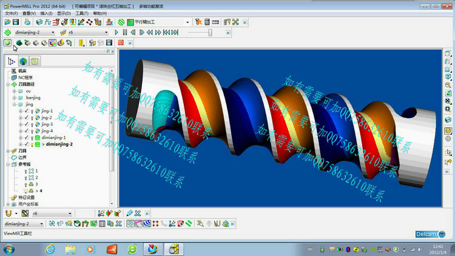Viewport: 455px width, 256px height.
Task: Open the 文件(F) menu
Action: coord(11,13)
